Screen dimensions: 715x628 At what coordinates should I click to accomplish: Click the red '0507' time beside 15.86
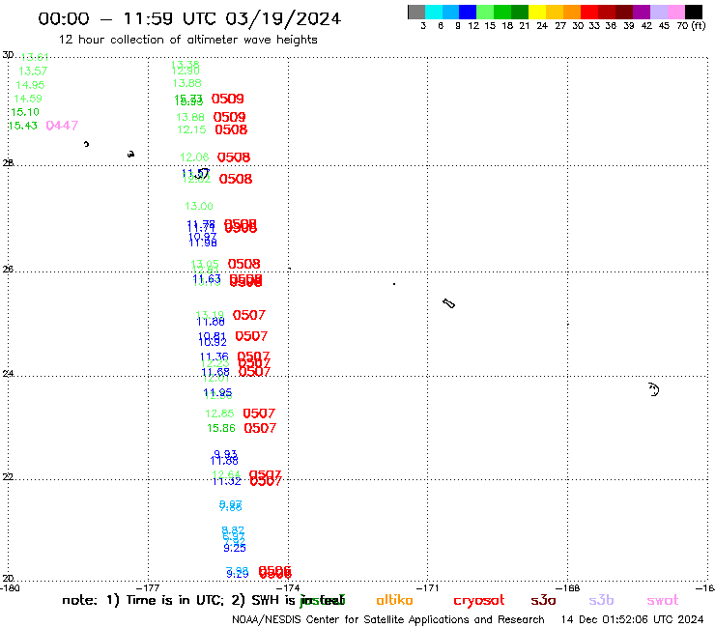coord(260,428)
